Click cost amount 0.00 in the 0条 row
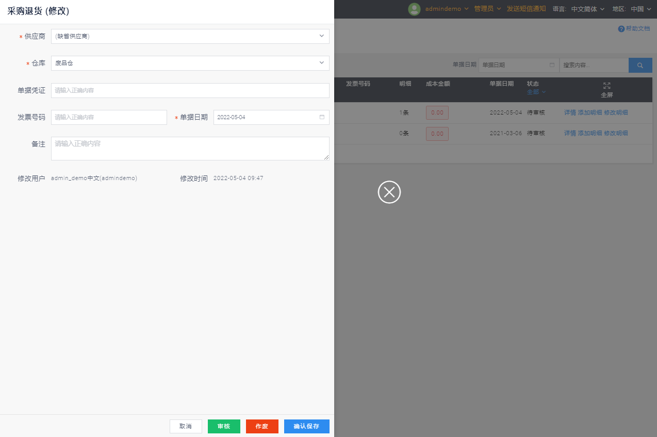 coord(437,134)
